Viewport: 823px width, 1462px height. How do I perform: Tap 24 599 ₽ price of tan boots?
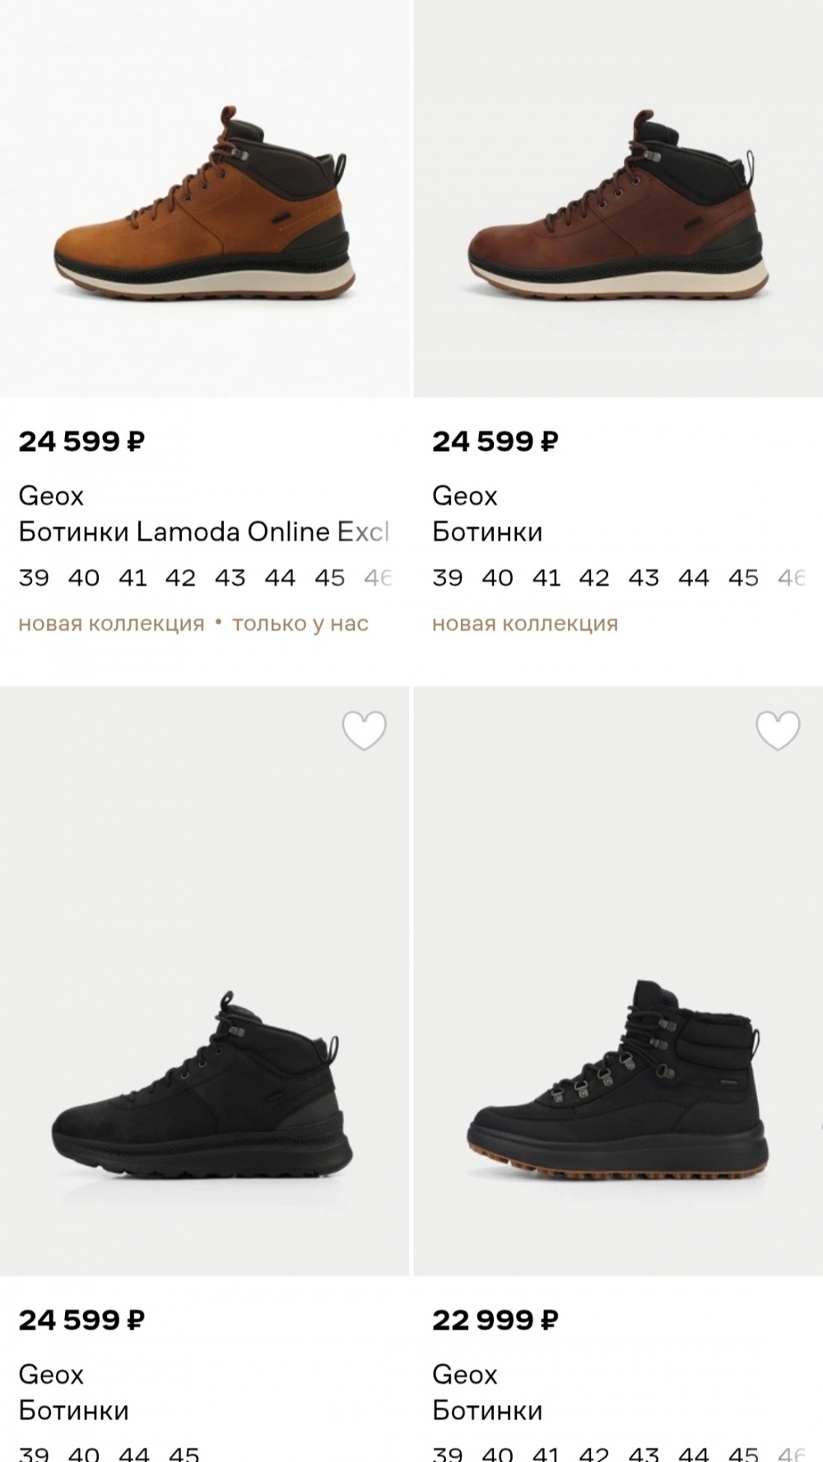tap(81, 442)
